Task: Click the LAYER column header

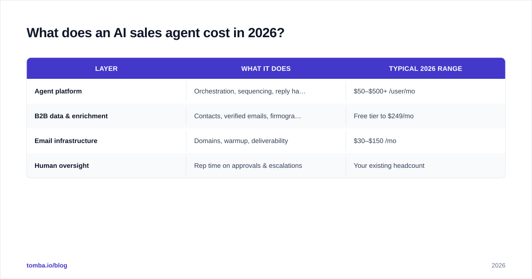Action: tap(106, 69)
